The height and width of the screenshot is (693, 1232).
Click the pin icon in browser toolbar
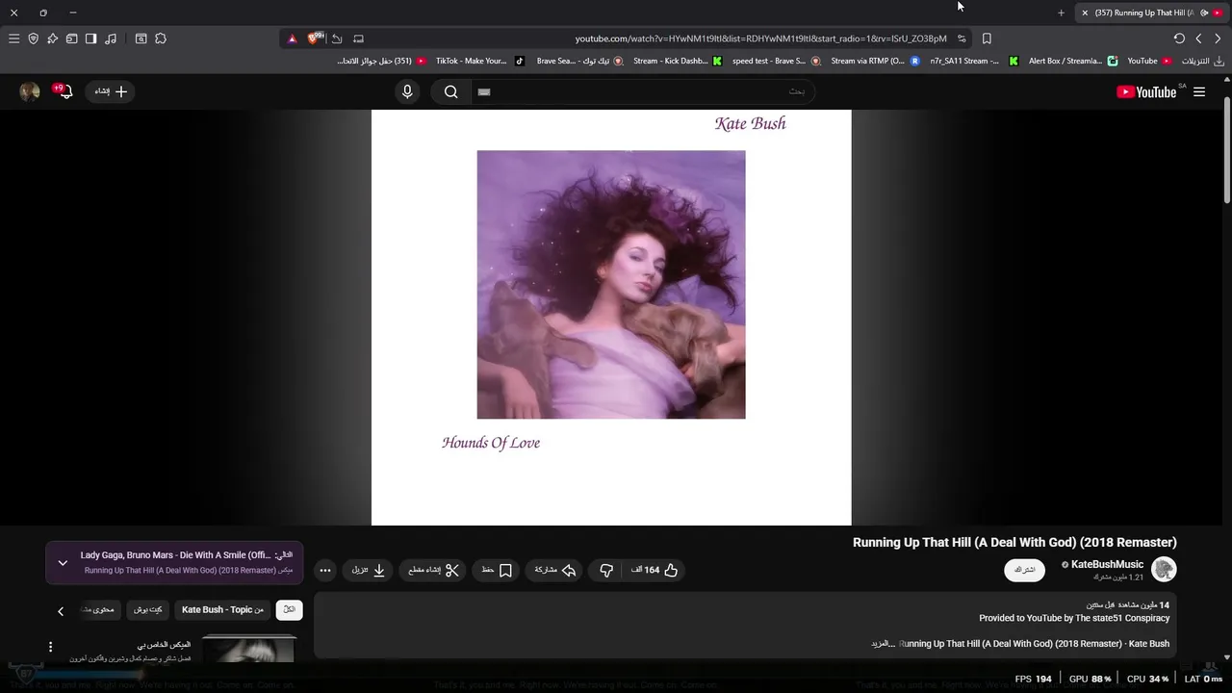click(x=52, y=38)
